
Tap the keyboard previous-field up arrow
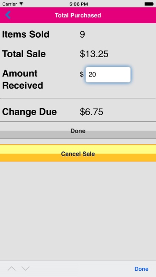click(x=12, y=269)
